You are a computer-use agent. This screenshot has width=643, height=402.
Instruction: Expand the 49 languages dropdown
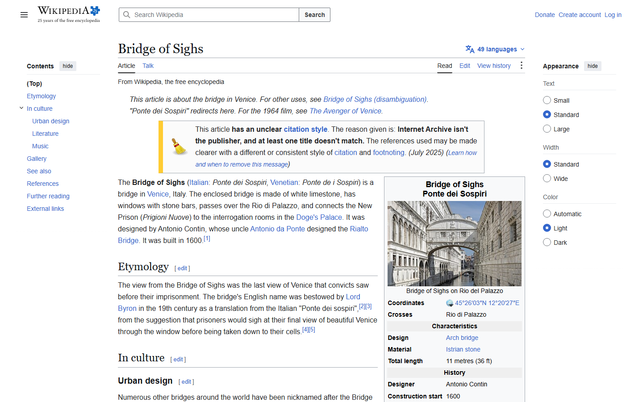click(495, 49)
